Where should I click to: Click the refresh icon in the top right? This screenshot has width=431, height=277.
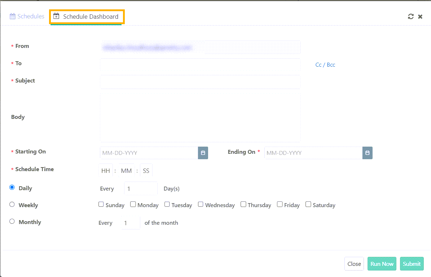(411, 16)
